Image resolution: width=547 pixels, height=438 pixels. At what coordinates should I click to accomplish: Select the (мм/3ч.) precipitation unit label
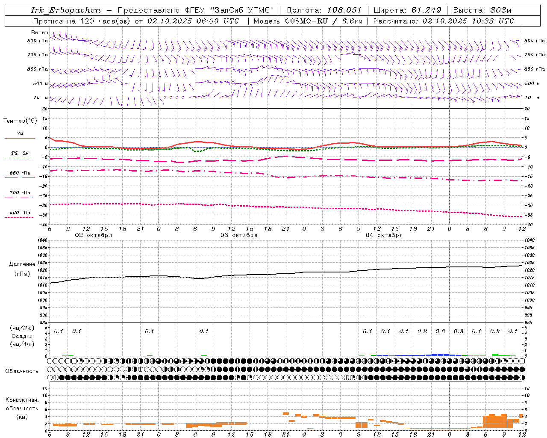coord(22,328)
